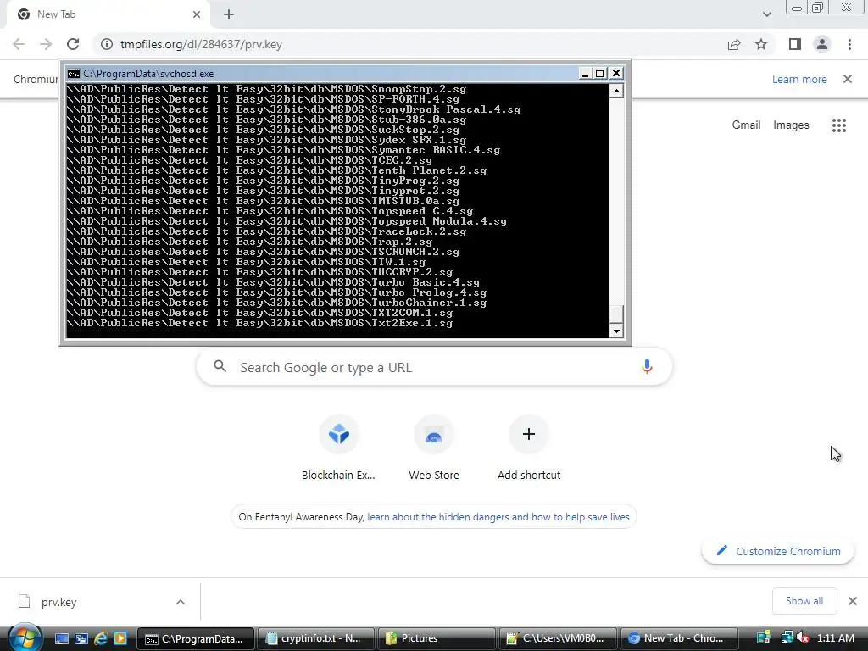Open Images link
The height and width of the screenshot is (651, 868).
click(791, 125)
